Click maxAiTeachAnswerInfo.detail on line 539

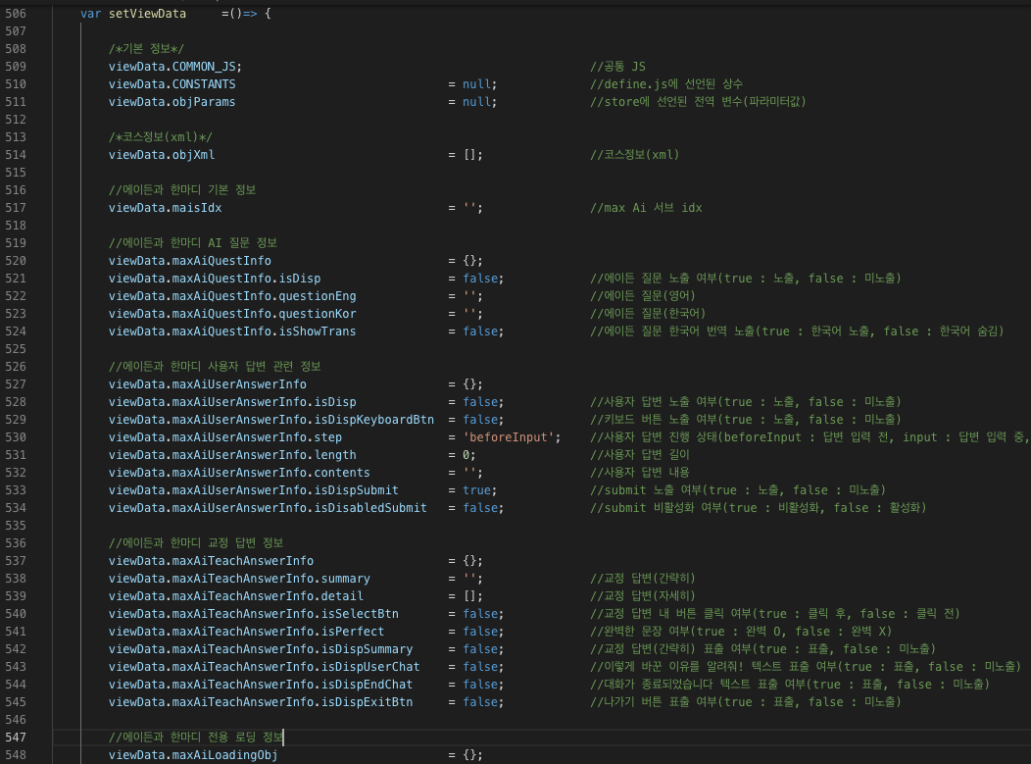point(268,596)
